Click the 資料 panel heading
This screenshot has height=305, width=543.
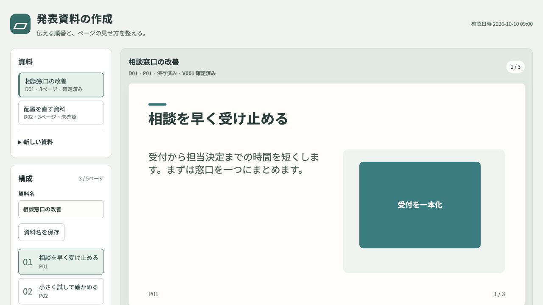(25, 62)
